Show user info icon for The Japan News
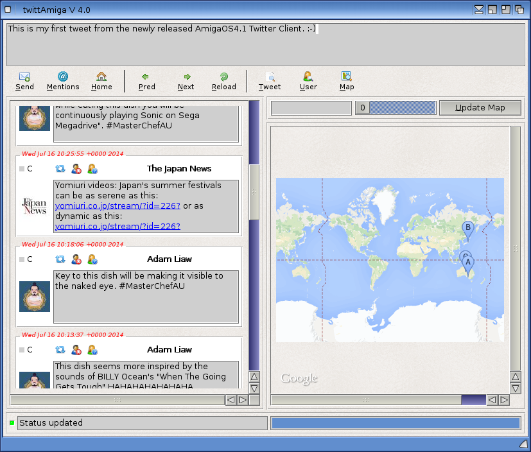 (92, 169)
